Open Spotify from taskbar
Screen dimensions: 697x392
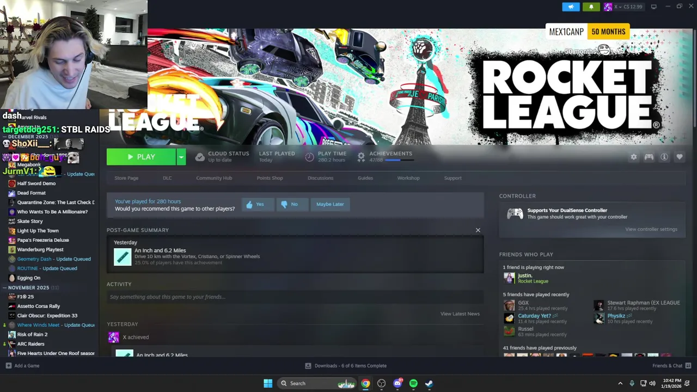coord(413,383)
